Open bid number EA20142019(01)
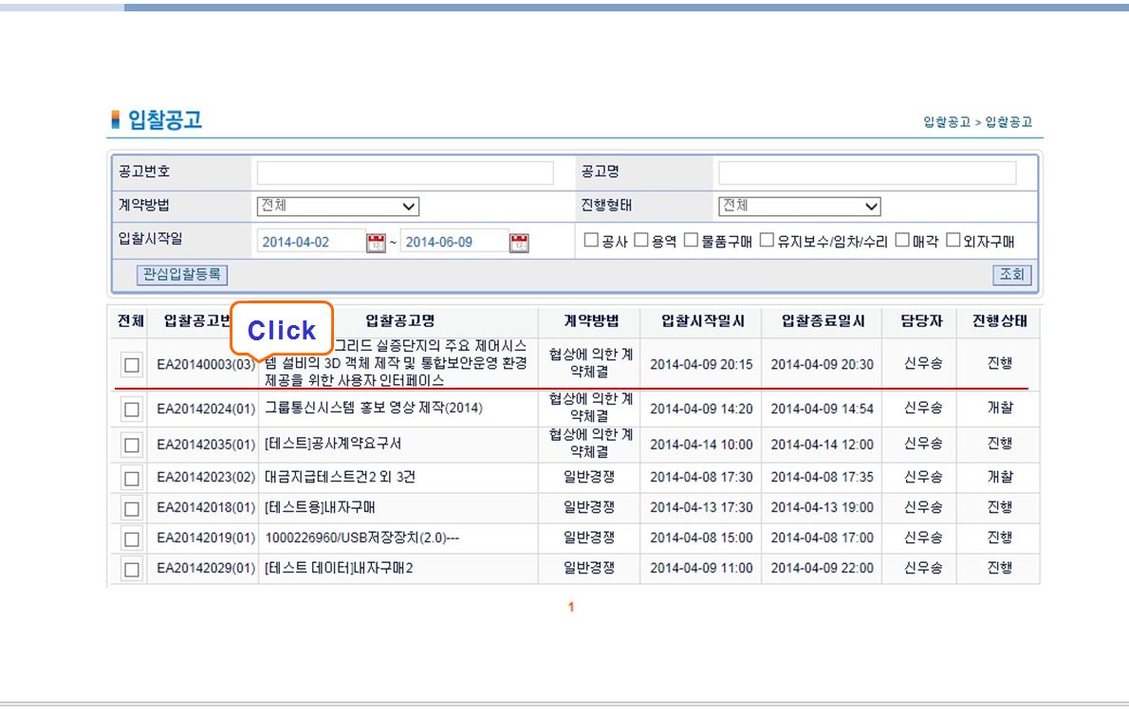 pos(206,538)
